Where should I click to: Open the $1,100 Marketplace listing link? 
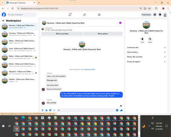(59, 30)
